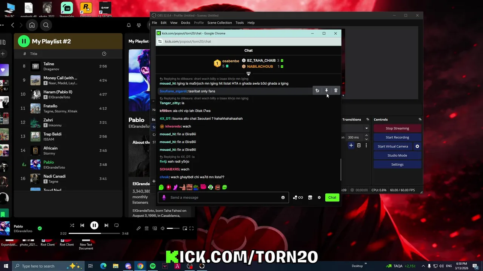This screenshot has width=483, height=271.
Task: Open transition three-dot menu in OBS
Action: click(366, 146)
